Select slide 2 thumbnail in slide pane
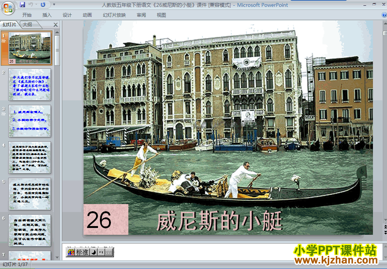Image resolution: width=387 pixels, height=269 pixels. (30, 84)
